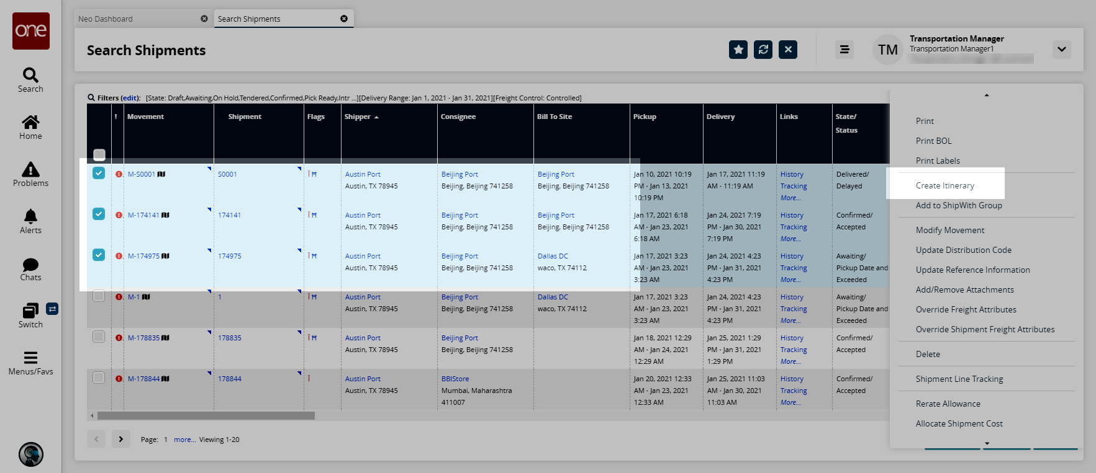Image resolution: width=1096 pixels, height=473 pixels.
Task: Expand the user profile dropdown arrow
Action: click(1062, 50)
